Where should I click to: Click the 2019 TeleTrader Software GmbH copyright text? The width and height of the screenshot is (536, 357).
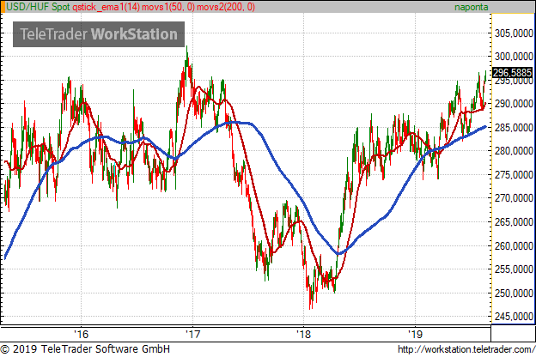[x=85, y=349]
